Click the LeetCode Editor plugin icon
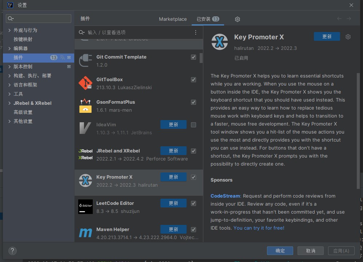The width and height of the screenshot is (363, 262). tap(85, 207)
